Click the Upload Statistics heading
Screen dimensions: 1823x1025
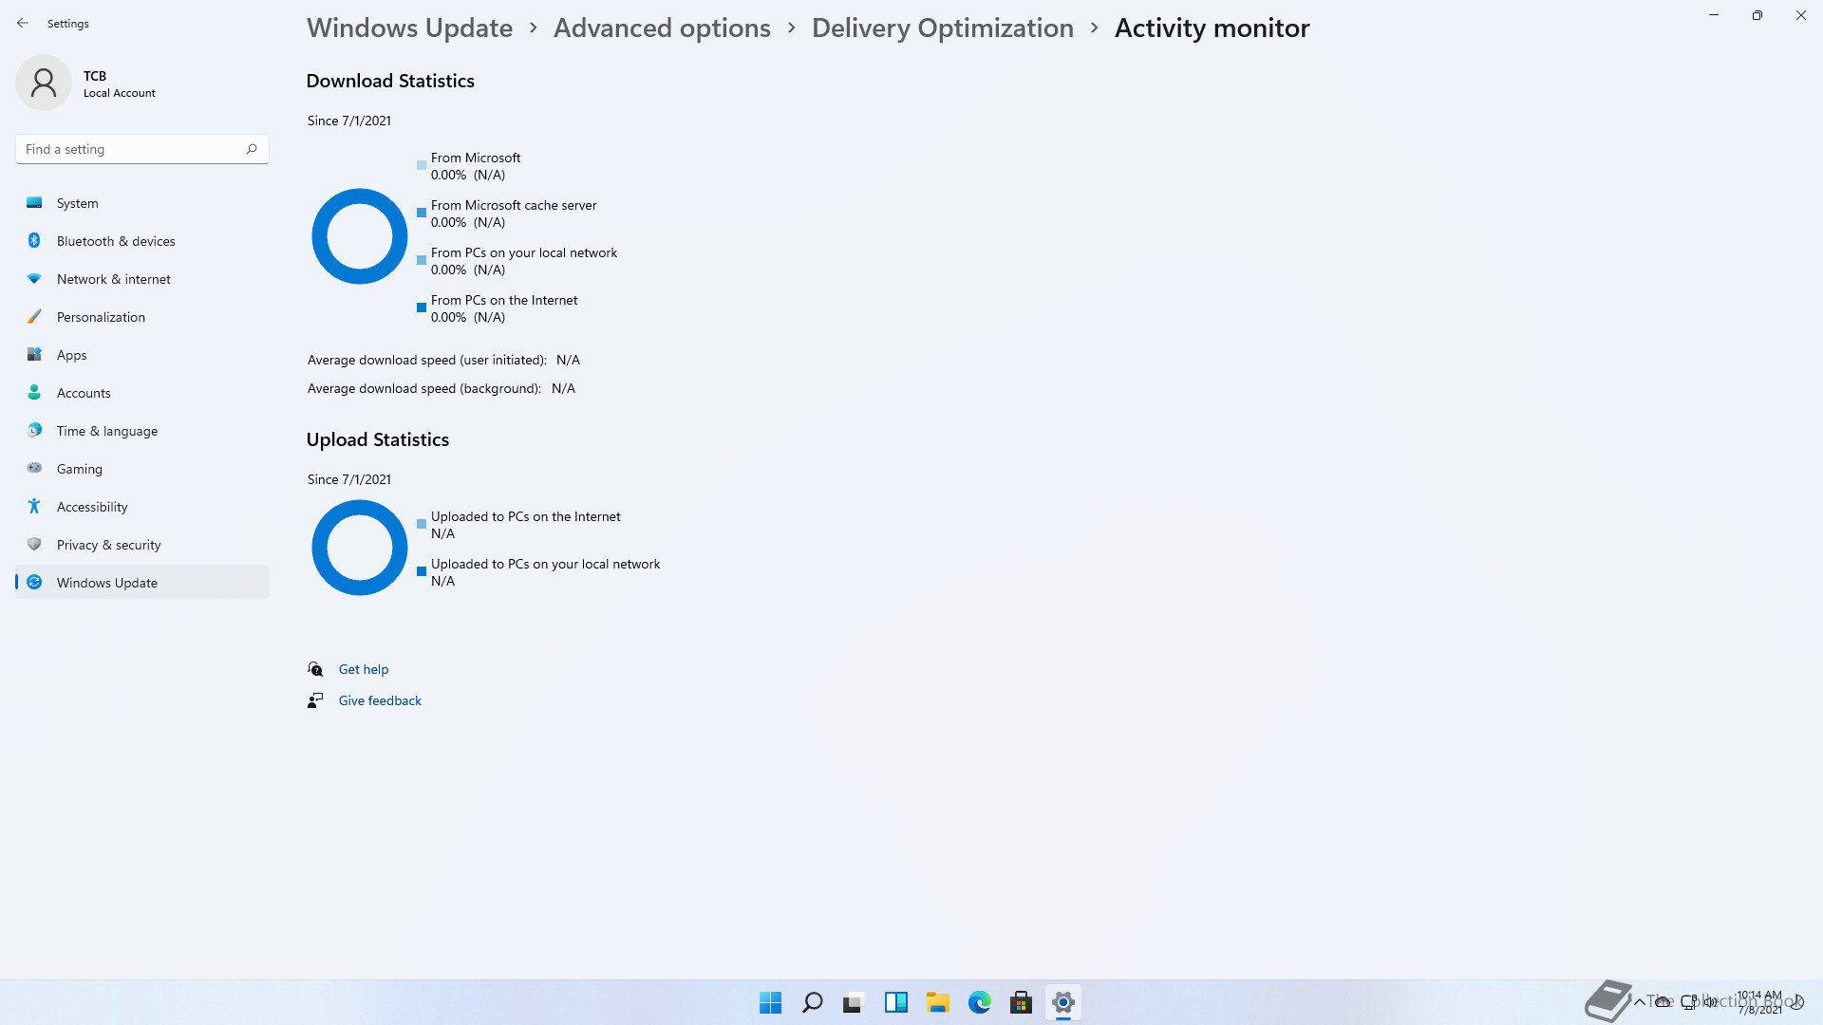click(x=378, y=439)
